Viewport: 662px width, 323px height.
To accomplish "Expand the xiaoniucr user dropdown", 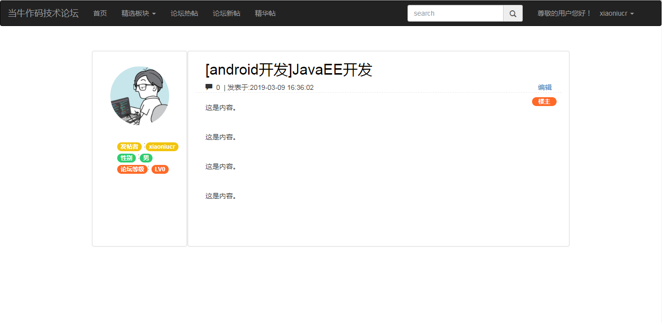I will tap(616, 13).
